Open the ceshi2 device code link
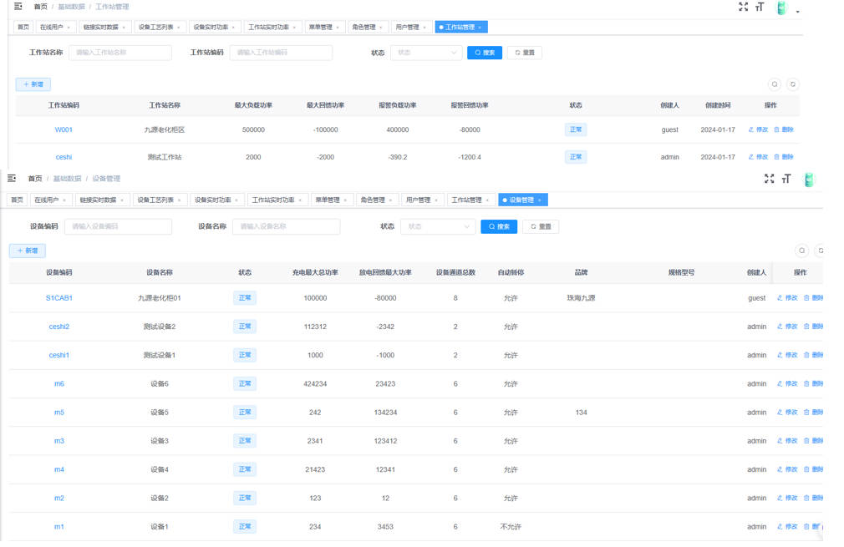Viewport: 844px width, 547px height. pyautogui.click(x=59, y=327)
